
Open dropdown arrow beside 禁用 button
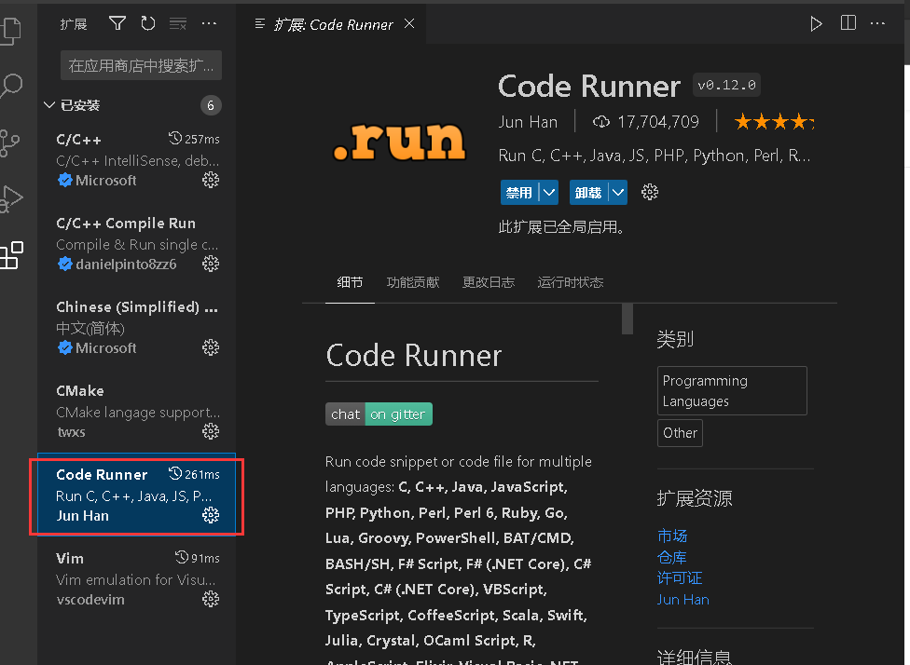click(x=548, y=192)
